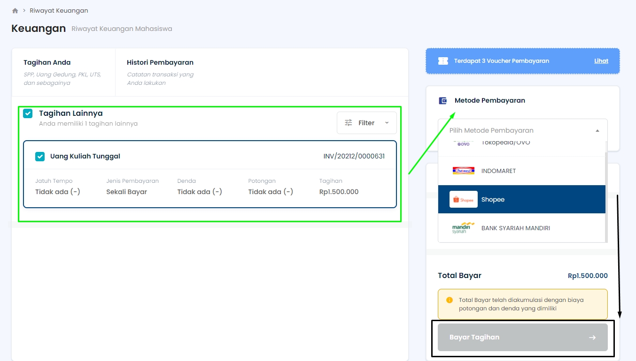Click the voucher ticket icon
The width and height of the screenshot is (636, 361).
point(442,61)
